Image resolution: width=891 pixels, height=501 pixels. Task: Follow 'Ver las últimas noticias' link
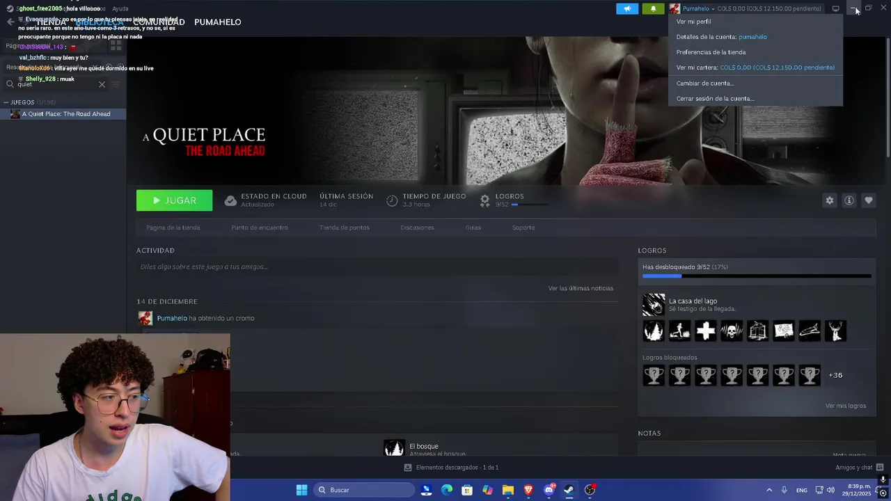[581, 288]
